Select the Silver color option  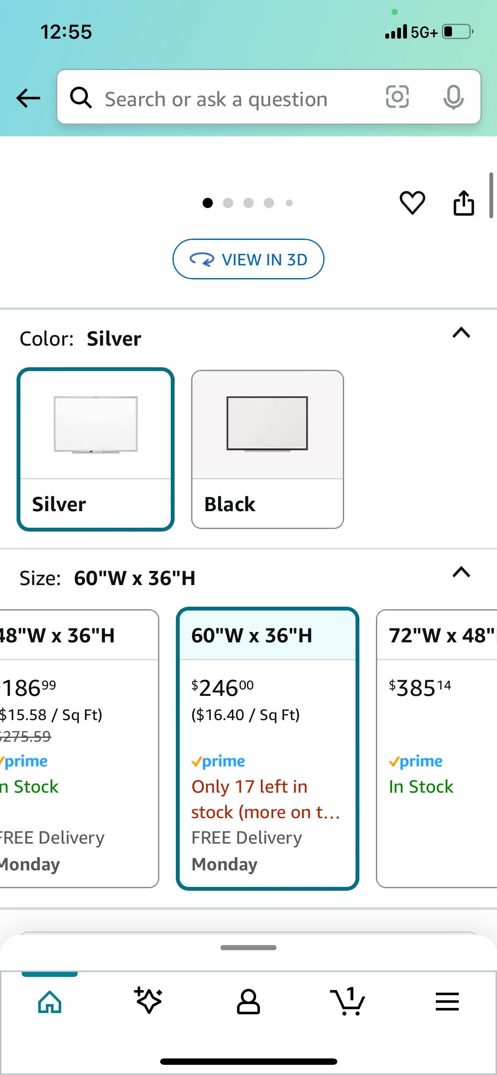pyautogui.click(x=96, y=449)
